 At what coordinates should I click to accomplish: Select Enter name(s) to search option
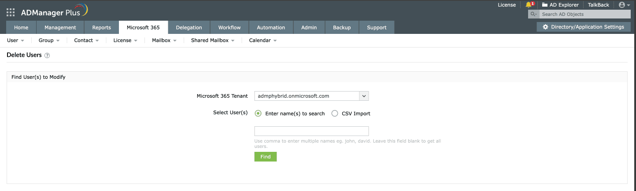click(x=258, y=113)
